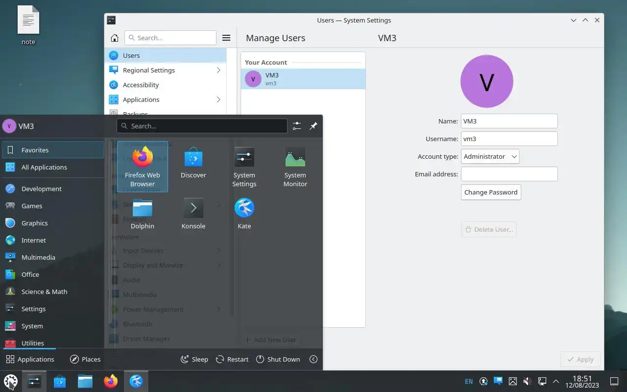Click the clock showing 18:51
Image resolution: width=627 pixels, height=392 pixels.
(583, 381)
